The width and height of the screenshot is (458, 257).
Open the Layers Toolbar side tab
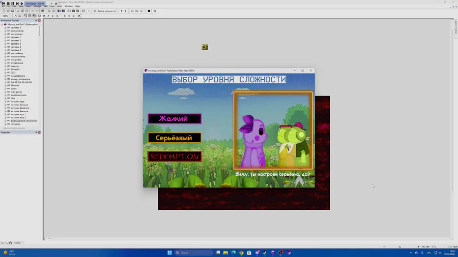tap(455, 27)
